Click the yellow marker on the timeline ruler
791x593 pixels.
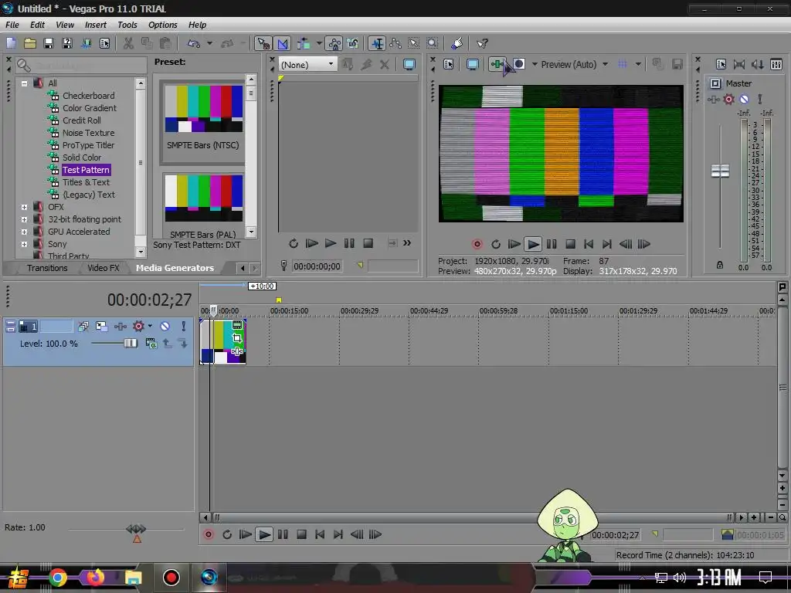click(x=278, y=300)
